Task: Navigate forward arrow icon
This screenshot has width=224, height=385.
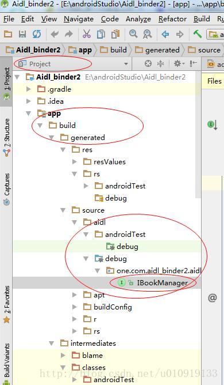Action: (x=180, y=34)
